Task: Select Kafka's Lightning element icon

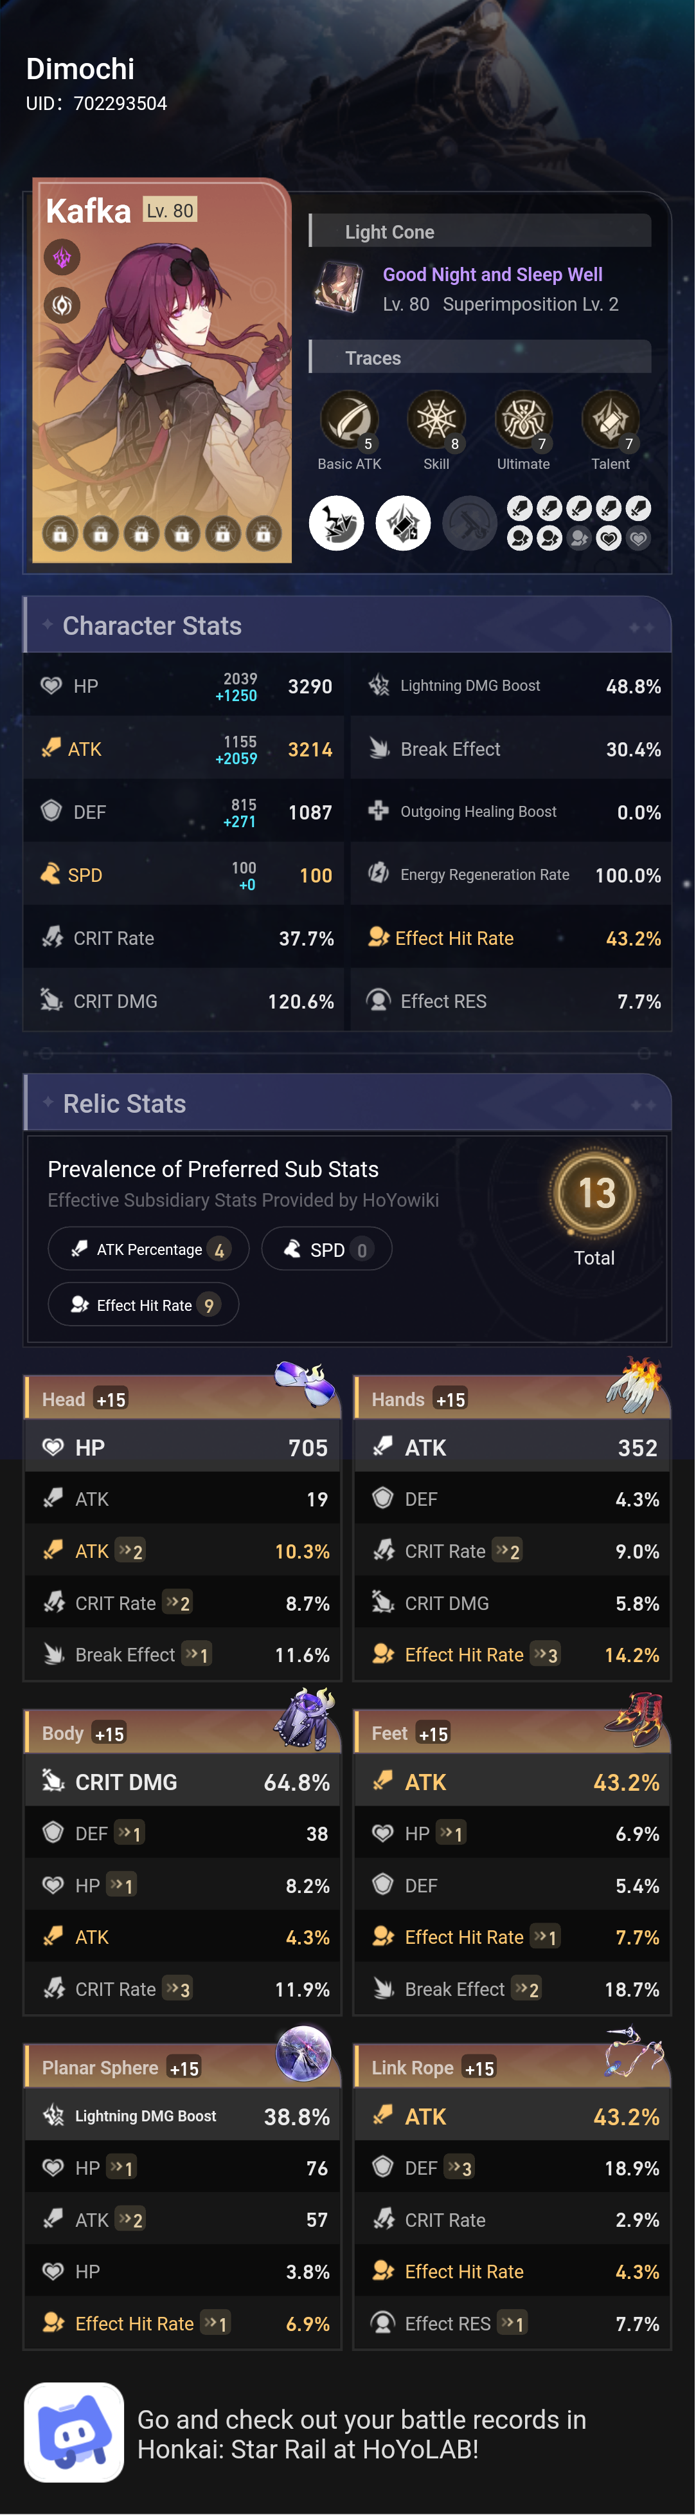Action: click(62, 258)
